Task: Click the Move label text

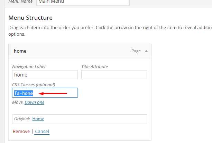Action: pyautogui.click(x=17, y=102)
